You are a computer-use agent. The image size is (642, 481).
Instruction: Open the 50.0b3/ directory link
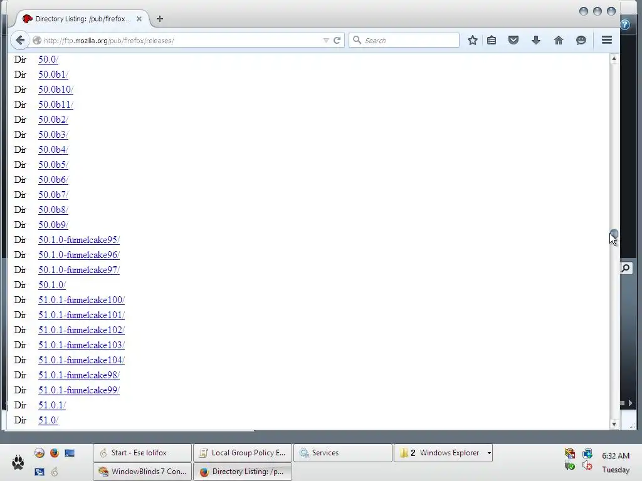coord(53,135)
